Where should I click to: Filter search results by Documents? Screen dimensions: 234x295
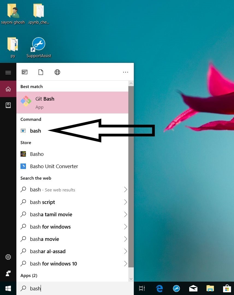point(41,72)
